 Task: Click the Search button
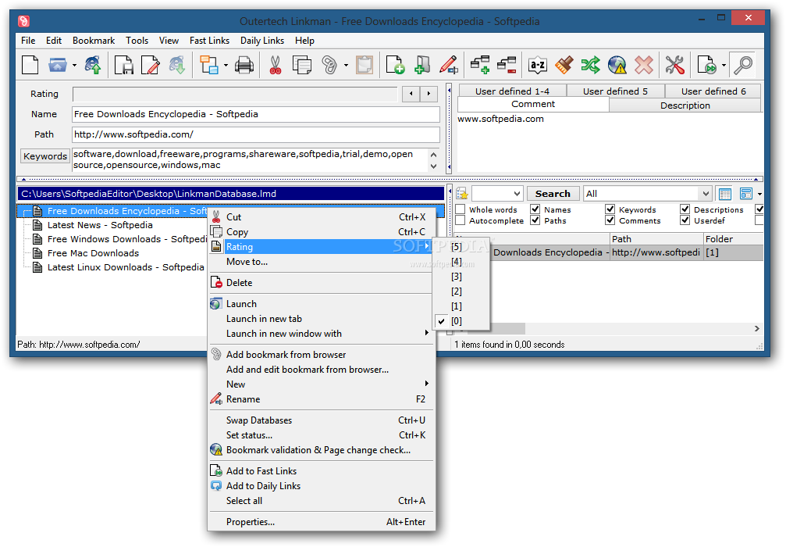[553, 194]
